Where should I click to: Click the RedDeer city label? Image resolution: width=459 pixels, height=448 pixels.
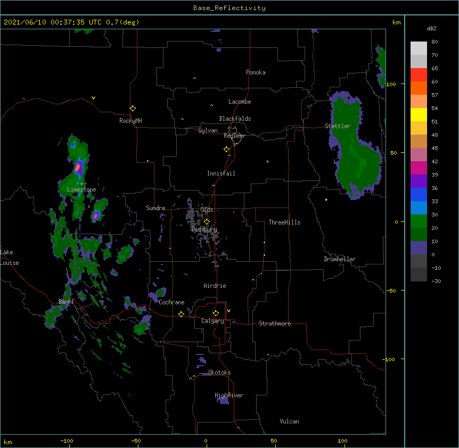[x=234, y=136]
